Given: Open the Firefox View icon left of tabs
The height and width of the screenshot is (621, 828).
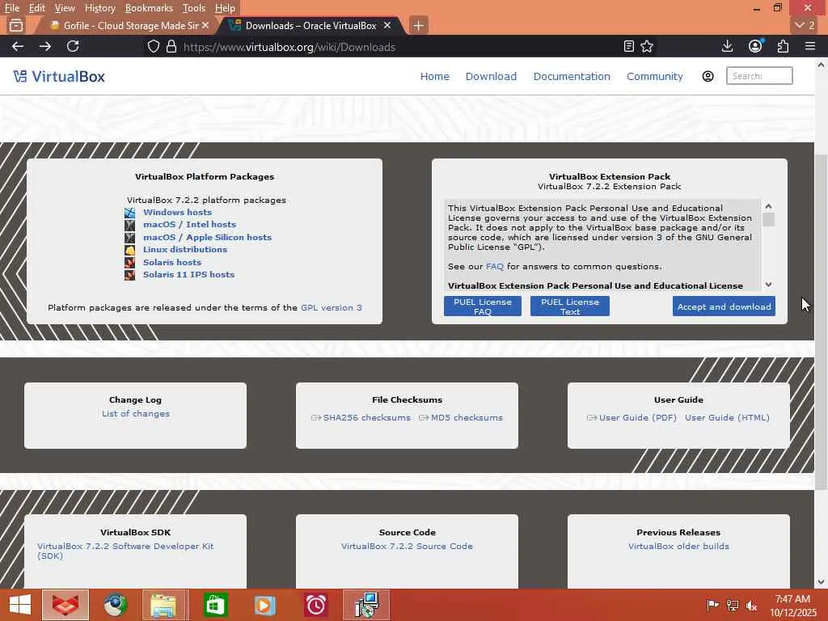Looking at the screenshot, I should (16, 25).
